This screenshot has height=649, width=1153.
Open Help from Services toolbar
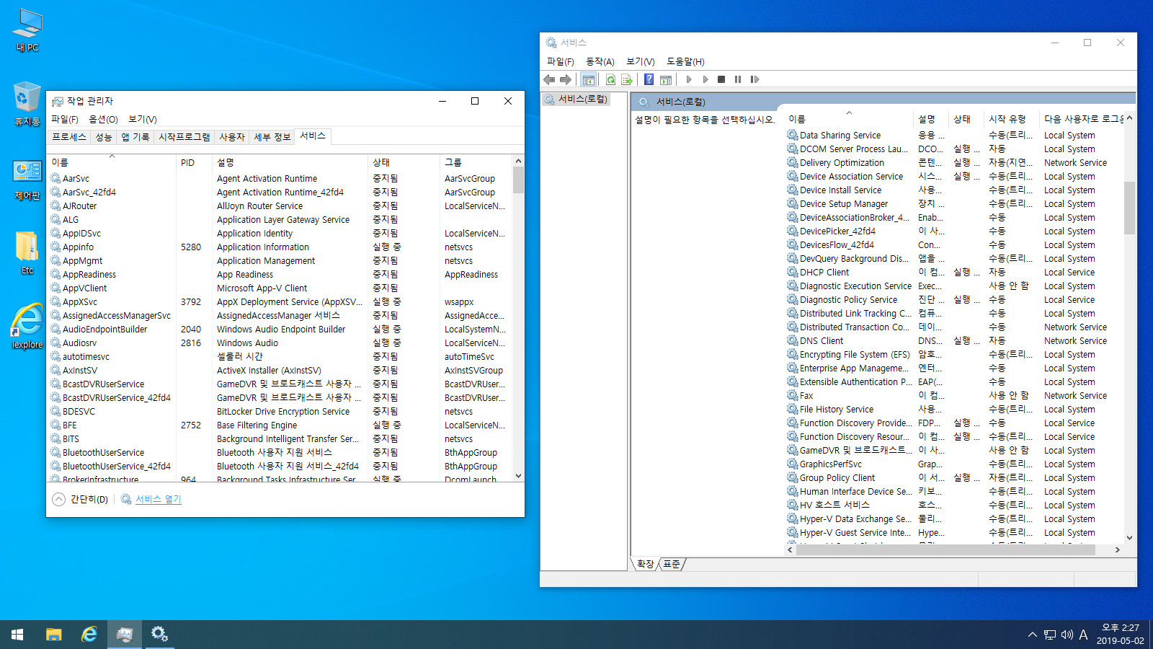pyautogui.click(x=649, y=79)
